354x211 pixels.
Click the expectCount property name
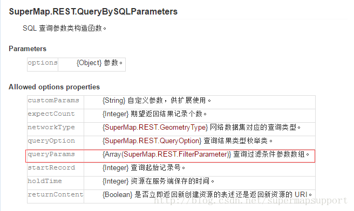click(51, 114)
